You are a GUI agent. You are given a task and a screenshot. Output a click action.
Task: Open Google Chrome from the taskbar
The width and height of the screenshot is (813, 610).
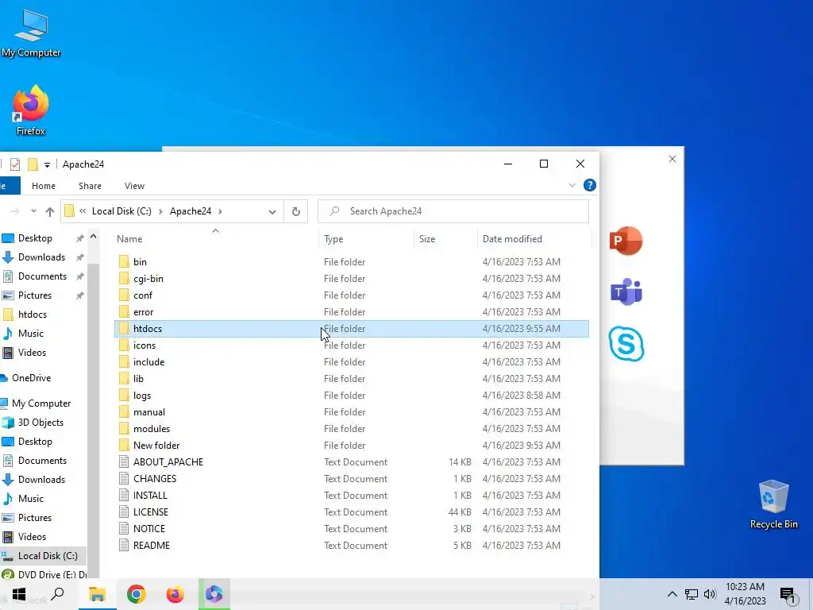(137, 594)
